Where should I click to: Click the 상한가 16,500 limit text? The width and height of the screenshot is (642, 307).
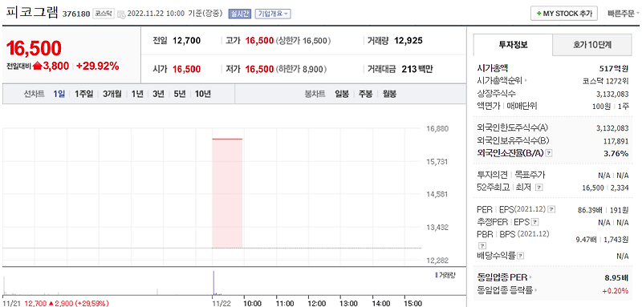pyautogui.click(x=303, y=40)
